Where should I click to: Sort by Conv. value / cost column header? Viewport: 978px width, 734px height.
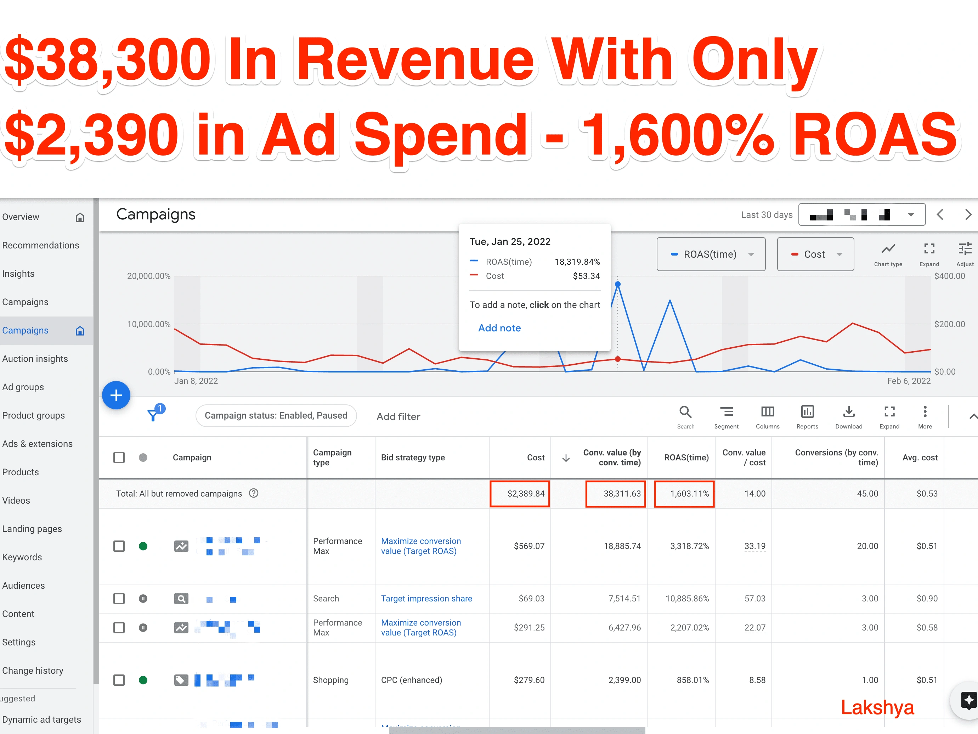tap(744, 458)
